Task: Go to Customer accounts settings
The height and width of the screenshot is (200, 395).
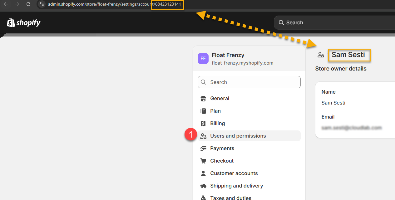Action: pos(234,173)
